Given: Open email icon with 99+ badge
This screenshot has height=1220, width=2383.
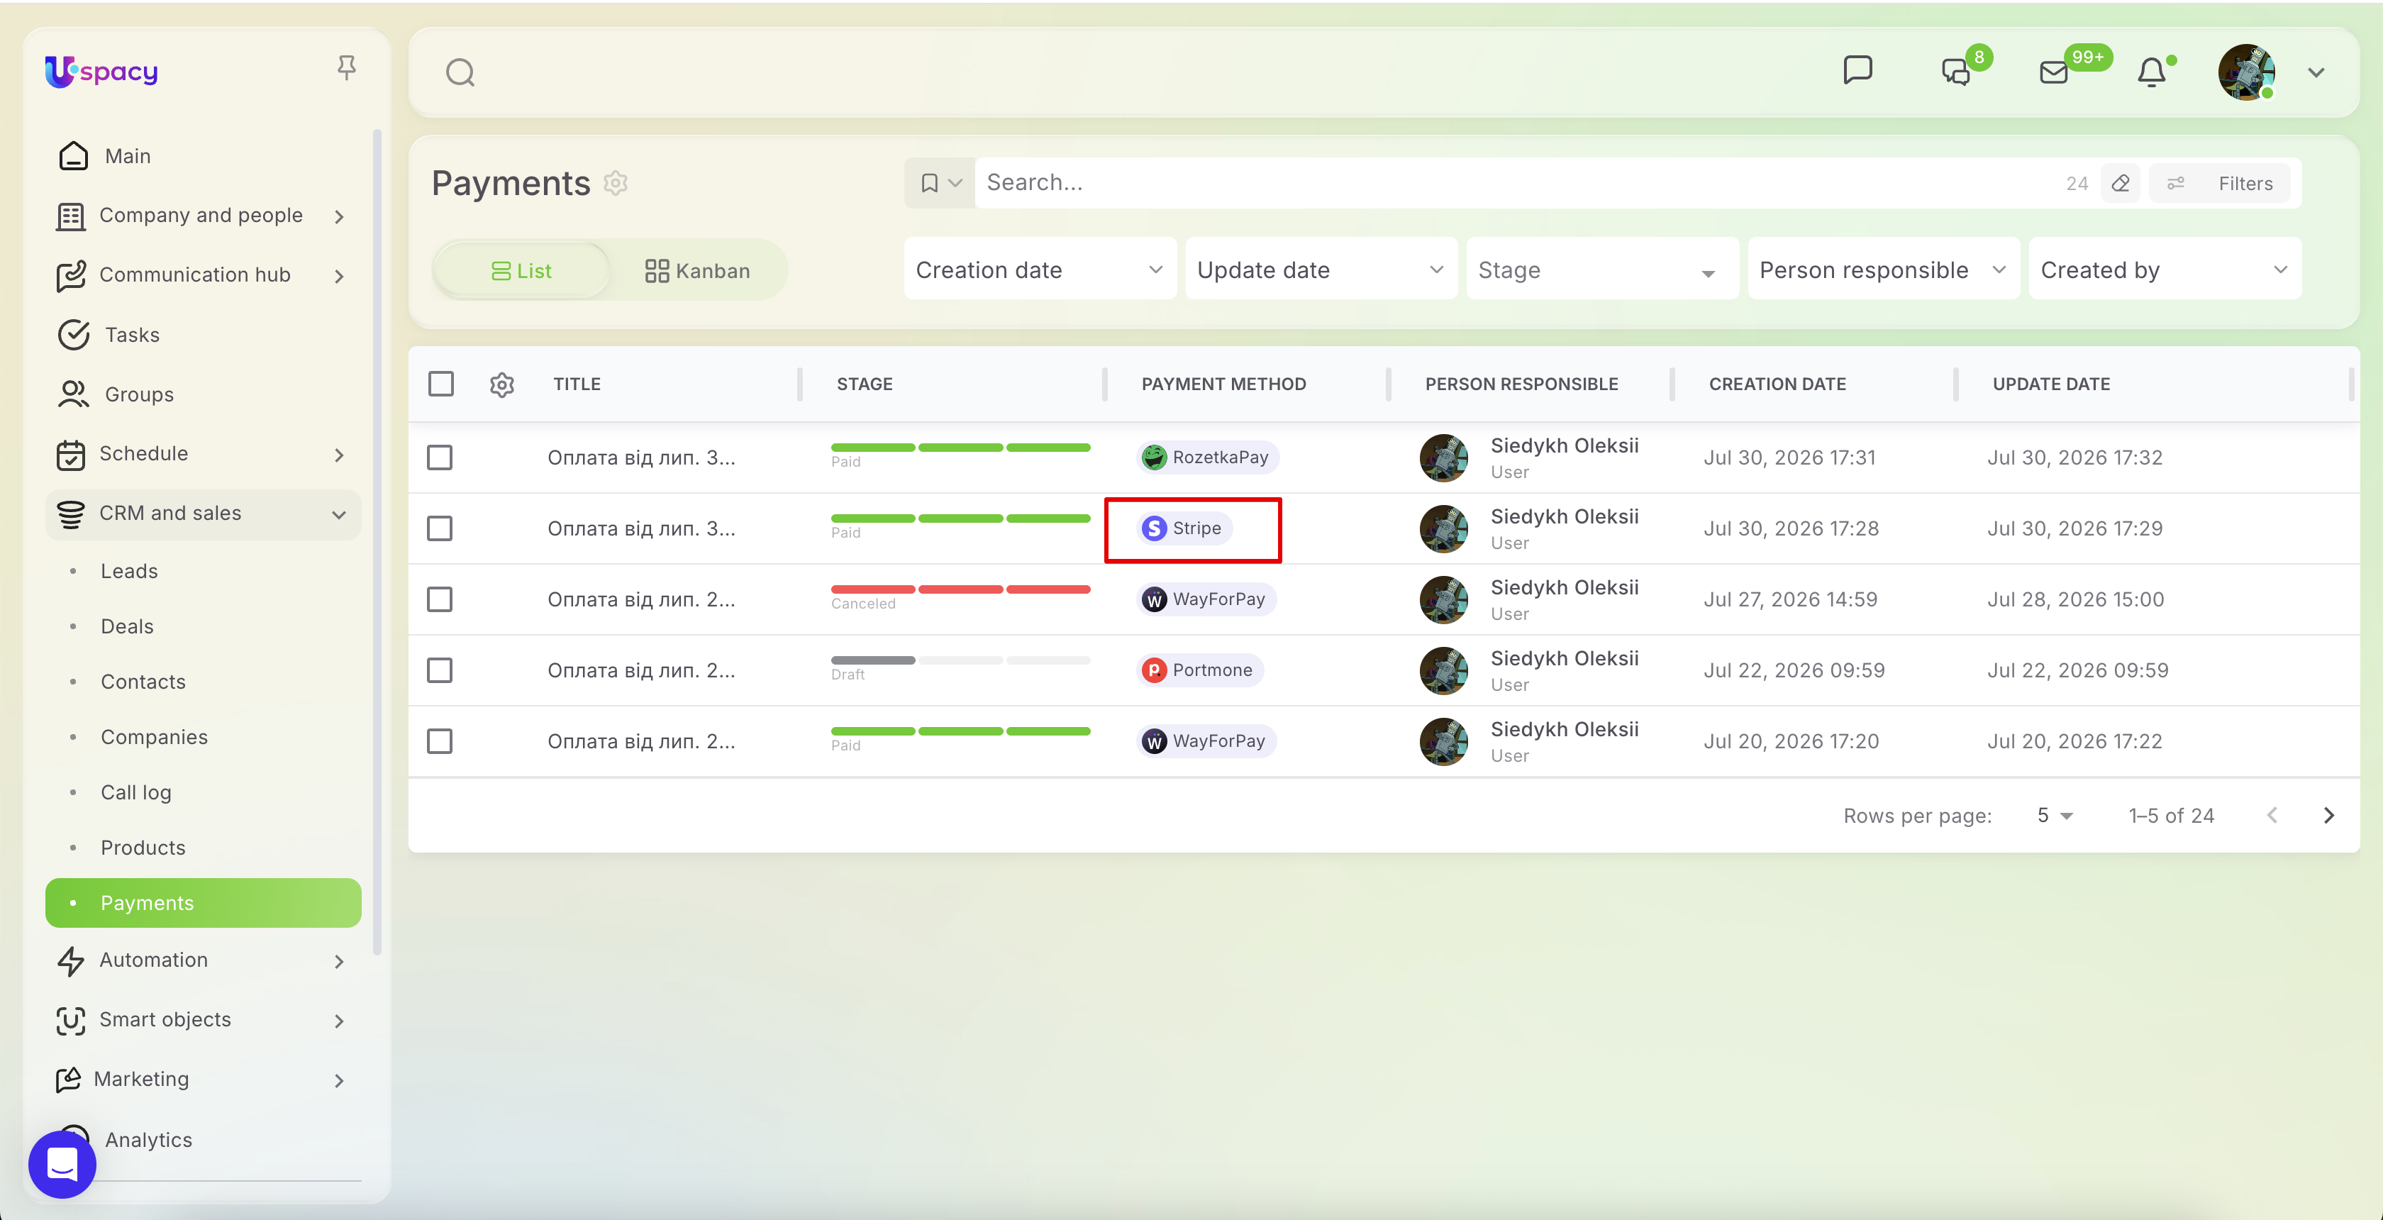Looking at the screenshot, I should click(x=2054, y=71).
